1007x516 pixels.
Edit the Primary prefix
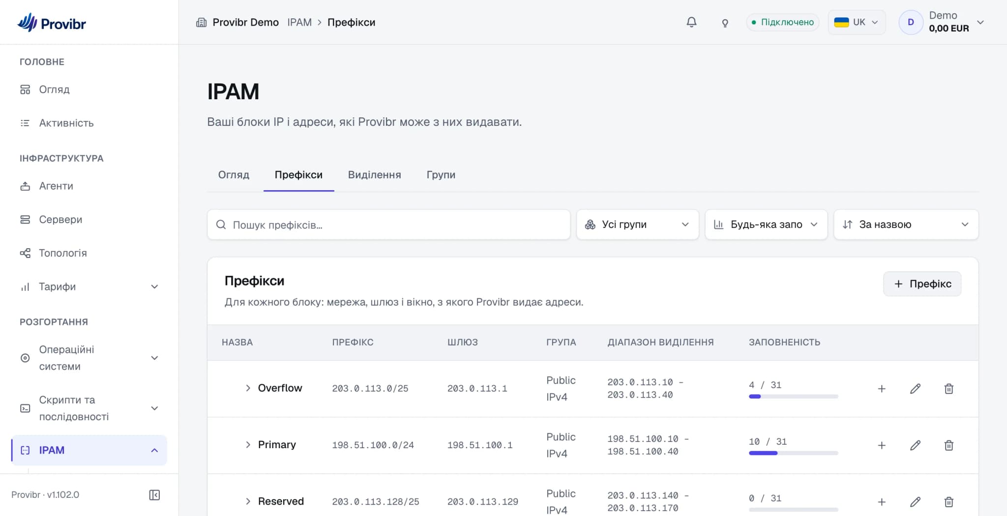click(x=915, y=445)
